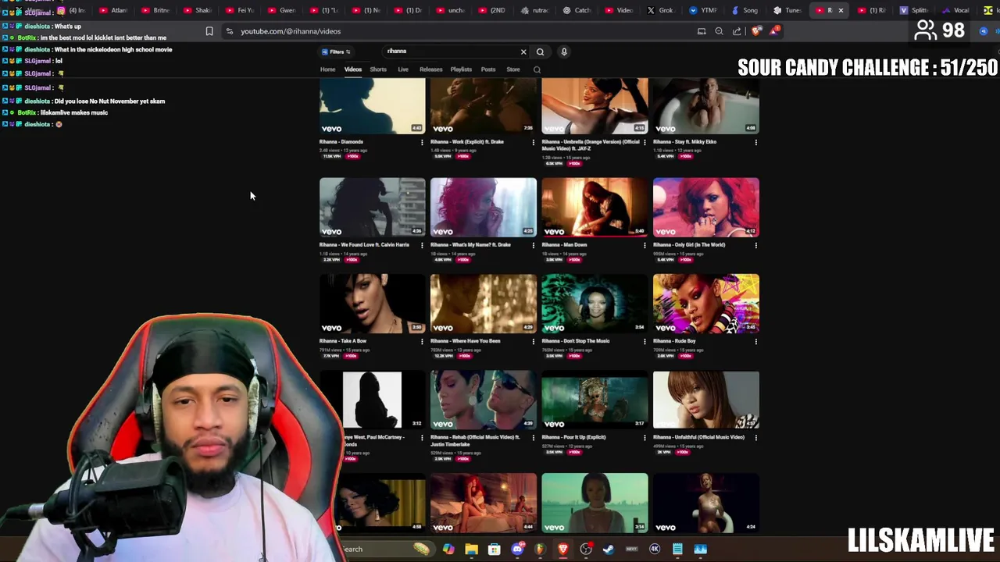This screenshot has width=1000, height=562.
Task: Open Only Girl (In The World) thumbnail
Action: [706, 207]
